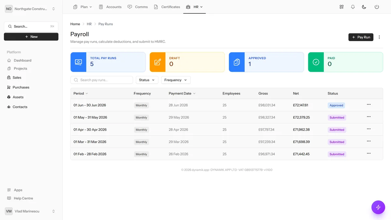Toggle dark mode moon icon
The width and height of the screenshot is (391, 220).
tap(364, 7)
